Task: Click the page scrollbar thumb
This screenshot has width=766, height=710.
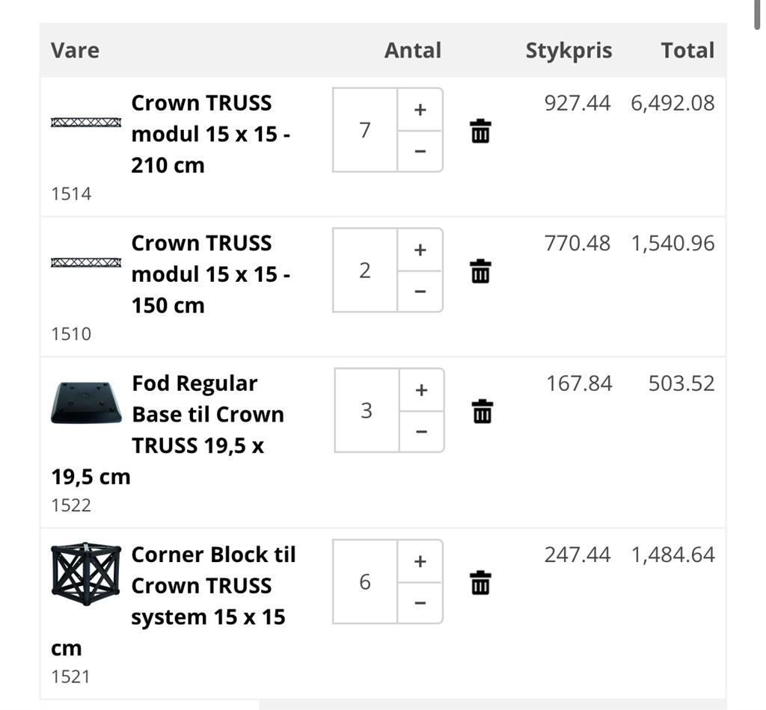Action: pyautogui.click(x=758, y=15)
